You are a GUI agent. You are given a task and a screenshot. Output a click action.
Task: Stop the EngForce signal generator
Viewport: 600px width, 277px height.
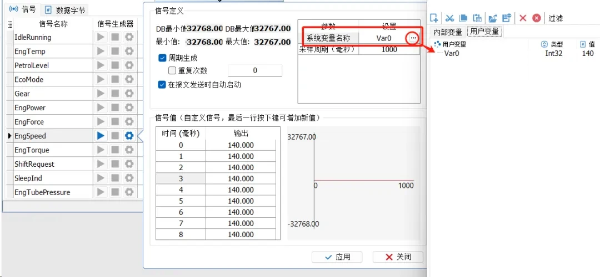115,122
